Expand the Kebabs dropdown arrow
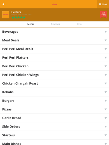Image resolution: width=109 pixels, height=145 pixels. click(106, 92)
